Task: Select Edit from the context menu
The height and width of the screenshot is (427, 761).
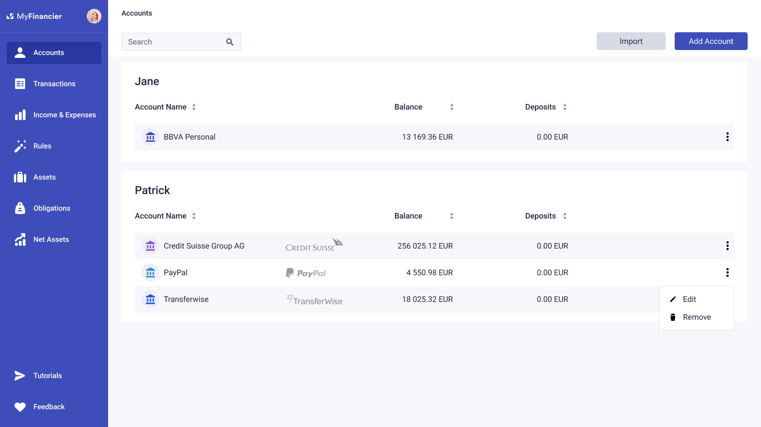Action: coord(689,299)
